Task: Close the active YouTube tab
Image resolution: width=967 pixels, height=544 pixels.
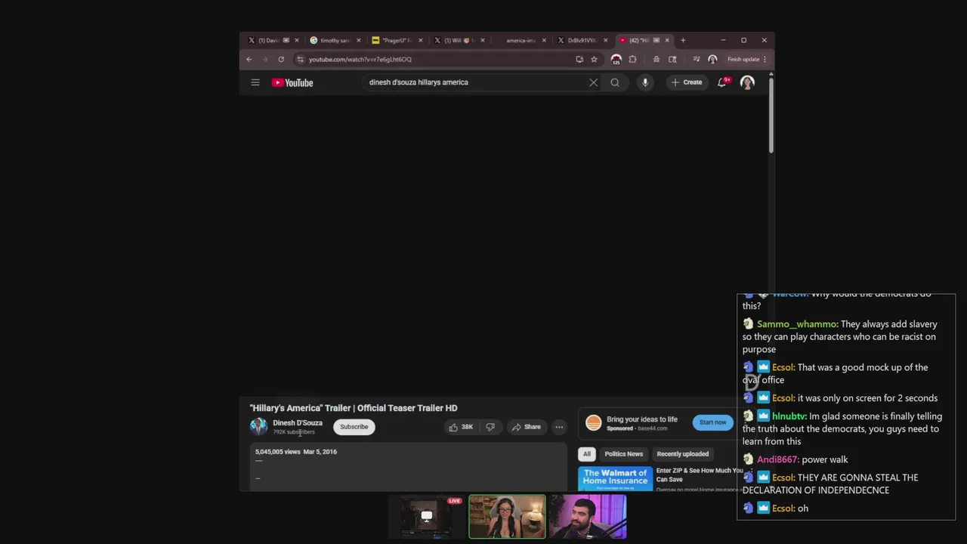Action: click(667, 40)
